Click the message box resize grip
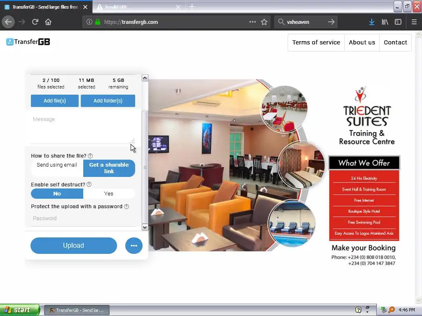This screenshot has width=422, height=316. coord(132,141)
